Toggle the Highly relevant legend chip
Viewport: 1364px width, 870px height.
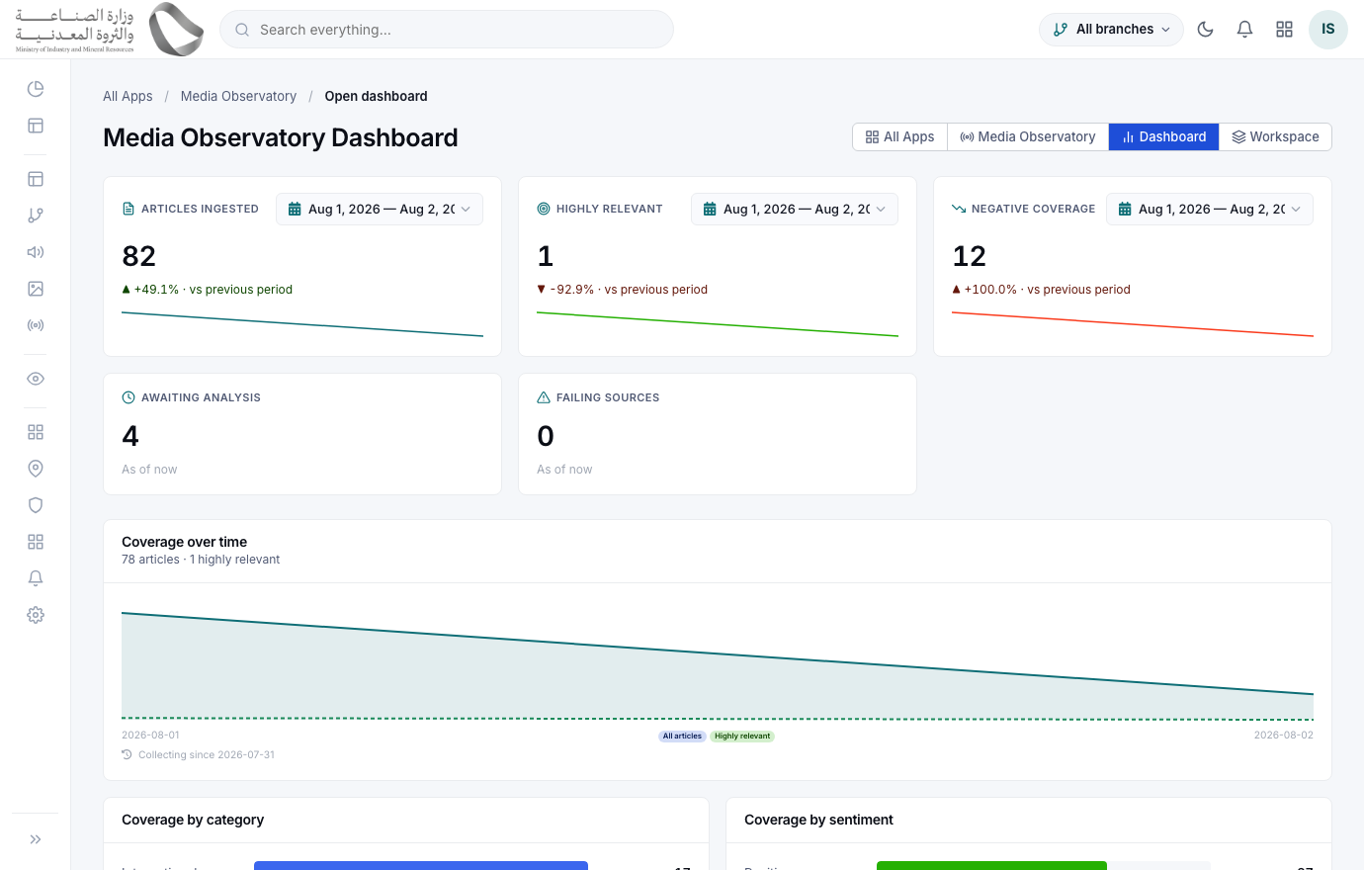point(742,737)
